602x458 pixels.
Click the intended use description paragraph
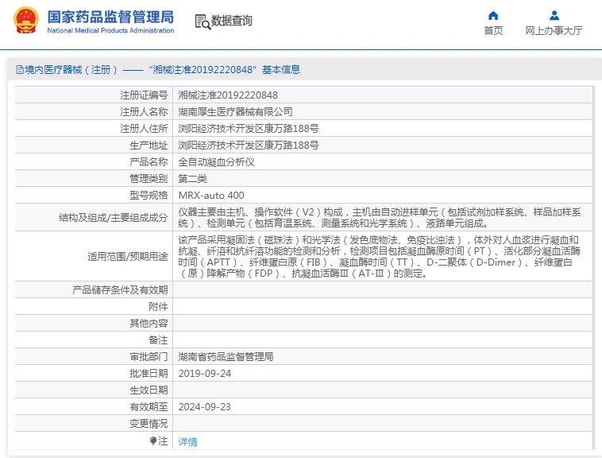[380, 256]
